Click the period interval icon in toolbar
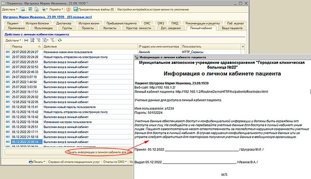 (26, 40)
